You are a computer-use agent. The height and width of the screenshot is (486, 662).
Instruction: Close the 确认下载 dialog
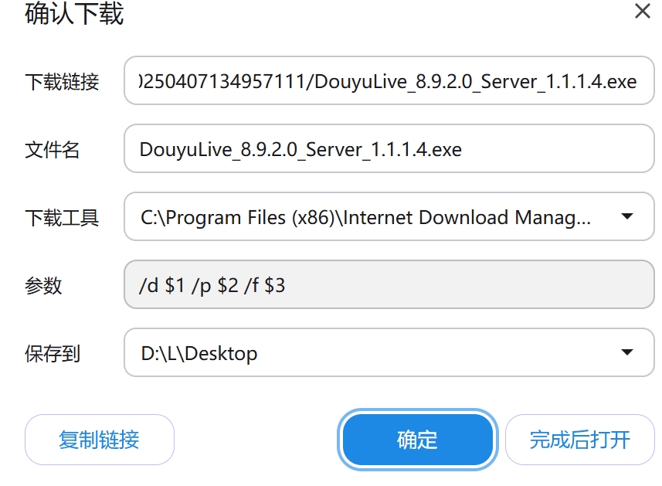coord(642,12)
